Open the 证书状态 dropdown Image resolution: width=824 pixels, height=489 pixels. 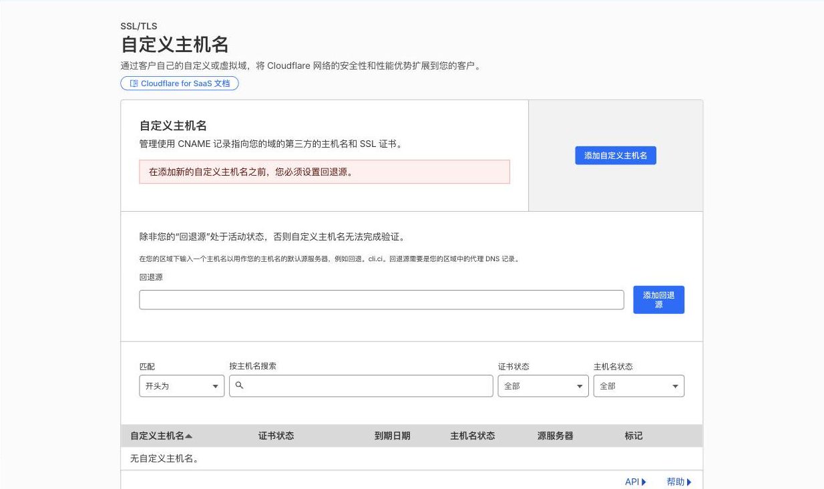tap(544, 386)
